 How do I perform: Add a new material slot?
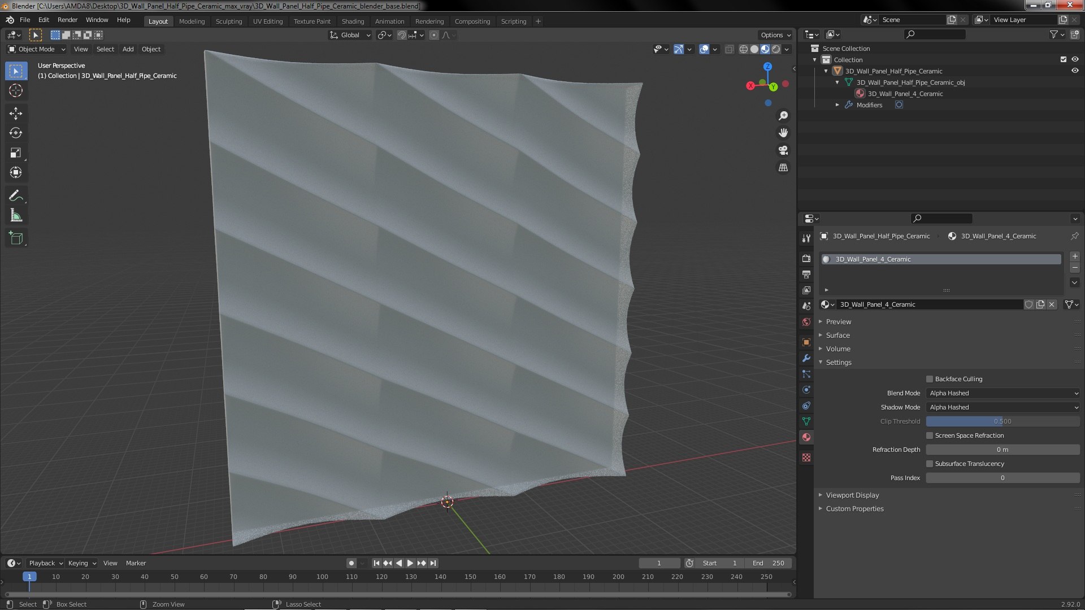click(x=1075, y=256)
